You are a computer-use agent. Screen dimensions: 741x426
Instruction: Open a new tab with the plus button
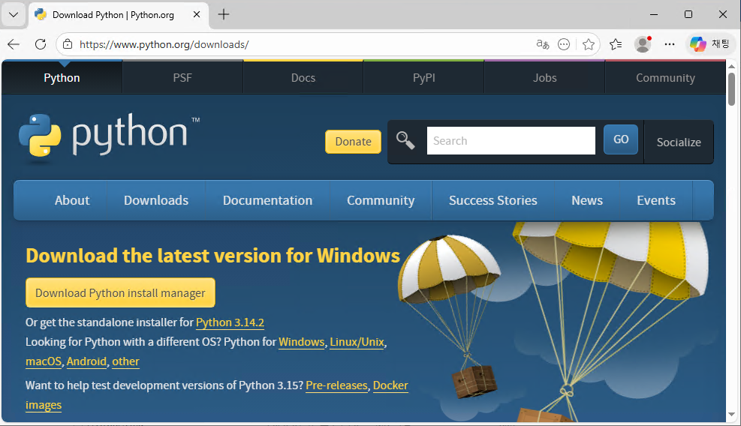tap(224, 14)
